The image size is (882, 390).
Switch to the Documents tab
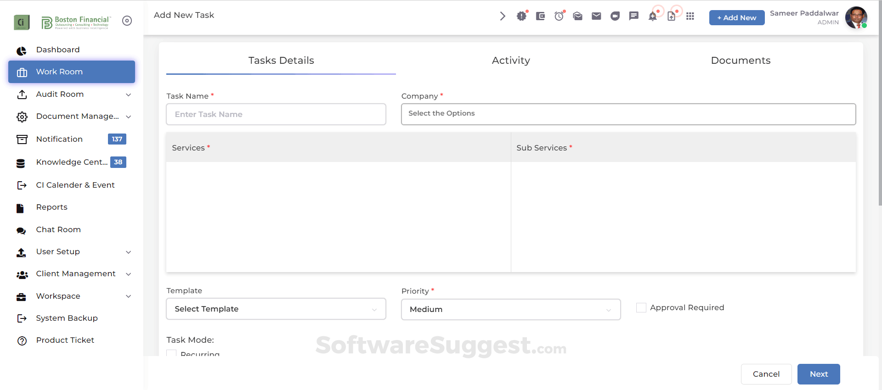click(x=741, y=61)
